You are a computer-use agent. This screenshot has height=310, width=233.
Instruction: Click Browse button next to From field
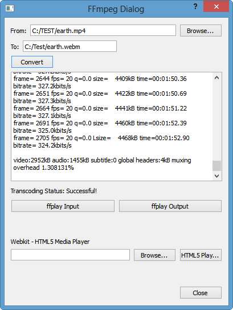pos(201,31)
